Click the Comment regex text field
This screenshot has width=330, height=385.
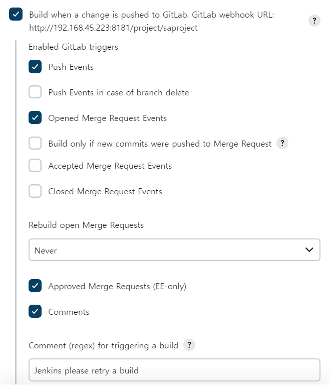coord(174,370)
